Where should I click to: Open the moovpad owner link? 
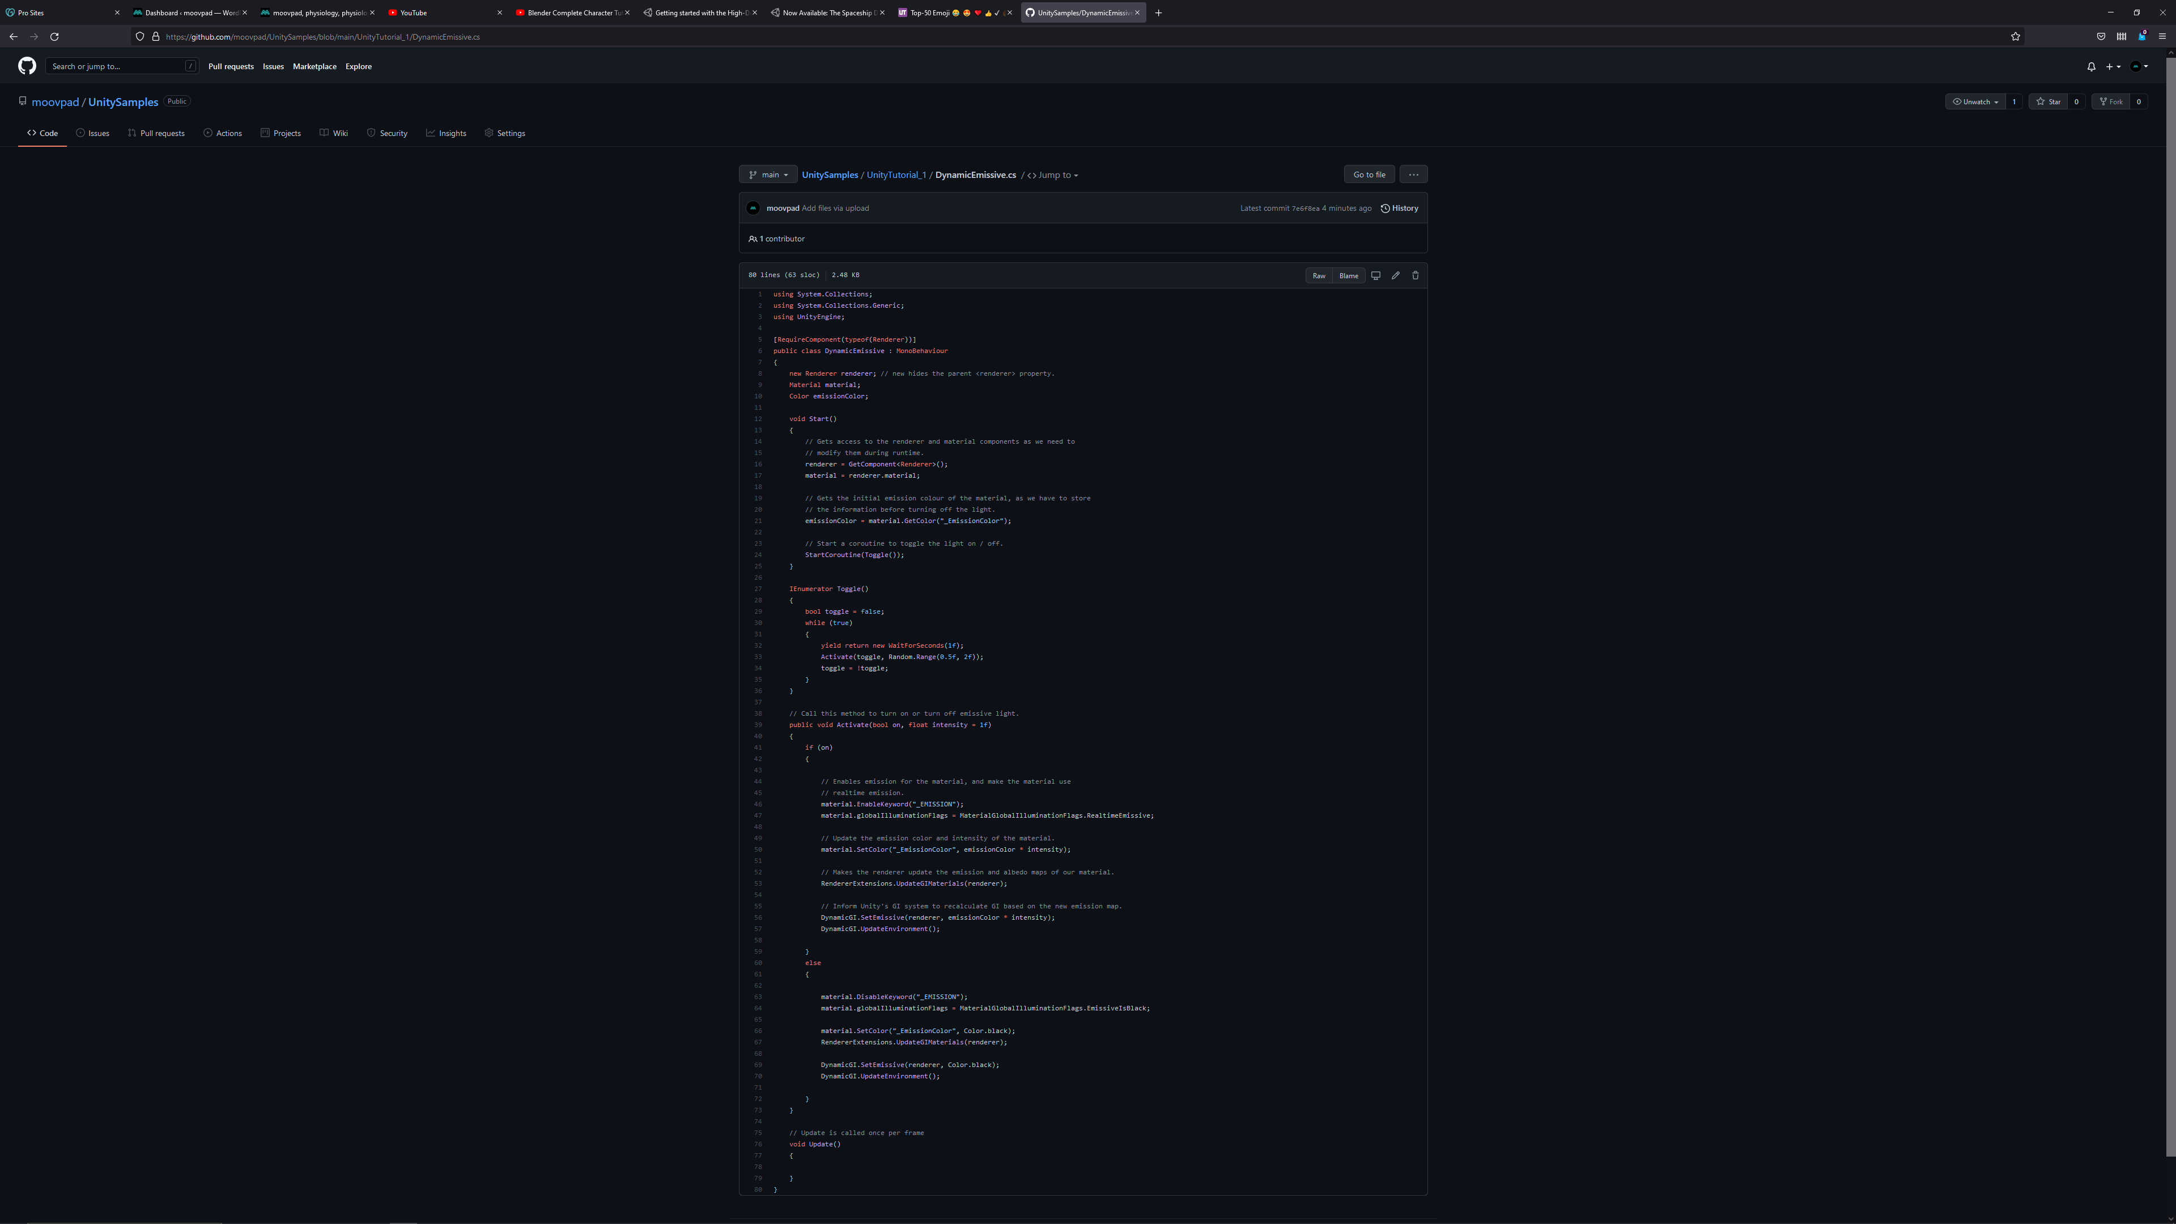[55, 102]
